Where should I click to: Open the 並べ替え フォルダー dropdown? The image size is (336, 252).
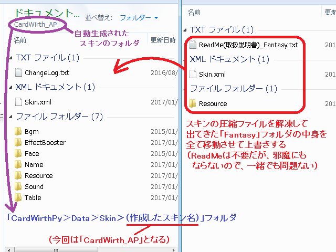pyautogui.click(x=139, y=17)
